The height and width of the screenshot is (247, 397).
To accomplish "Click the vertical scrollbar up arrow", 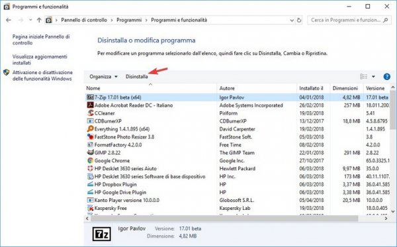I will [x=393, y=87].
